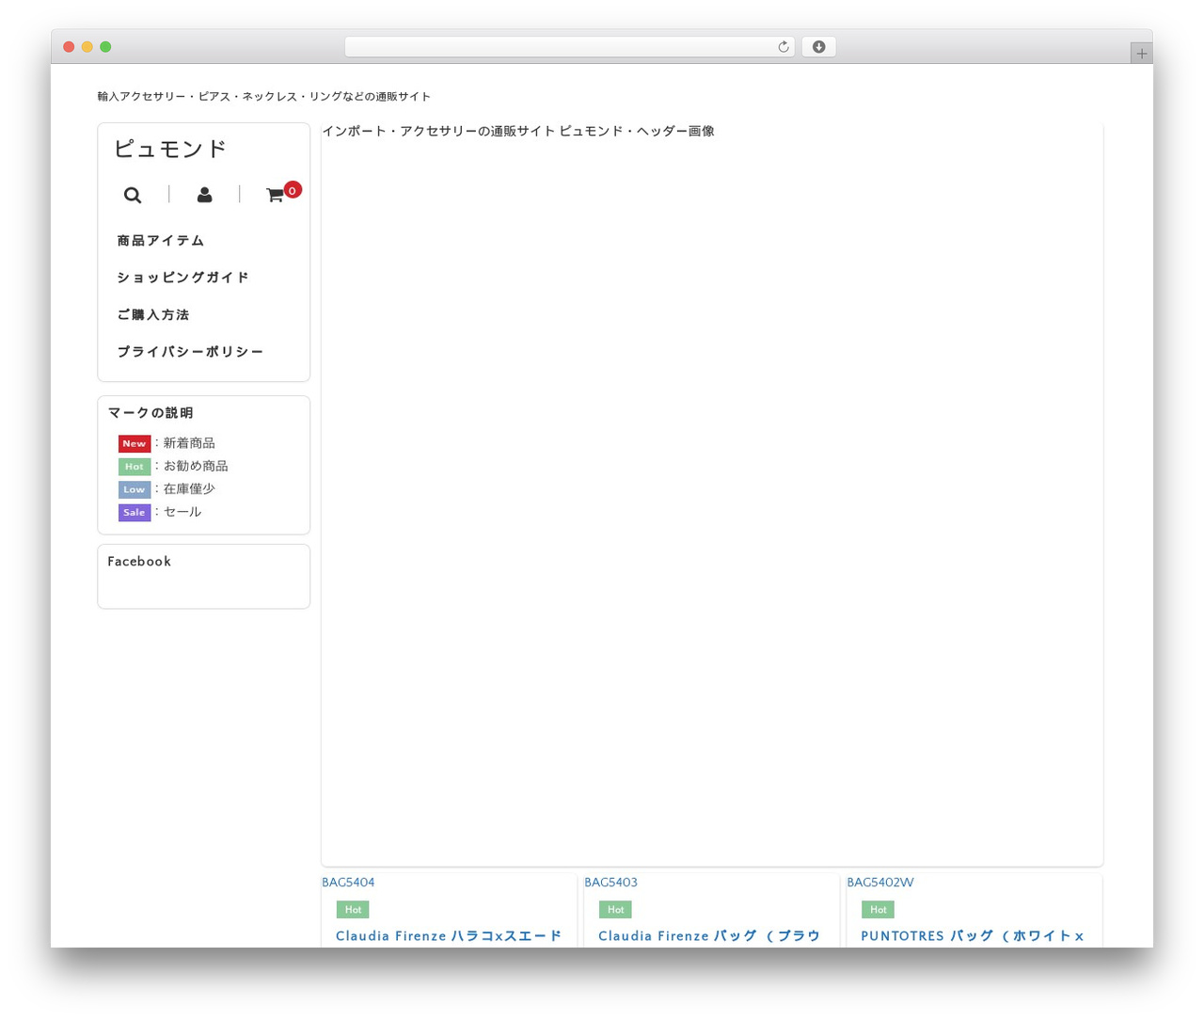
Task: Click the cart item count badge
Action: point(293,190)
